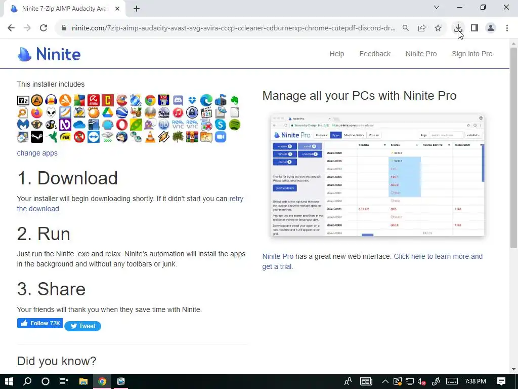Click the Audacity headphones icon
Image resolution: width=518 pixels, height=389 pixels.
[51, 100]
